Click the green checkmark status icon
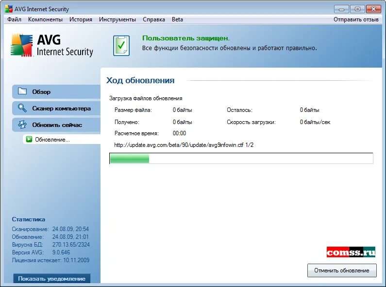This screenshot has width=386, height=287. click(x=121, y=46)
